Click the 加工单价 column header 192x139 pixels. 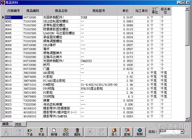pyautogui.click(x=142, y=11)
